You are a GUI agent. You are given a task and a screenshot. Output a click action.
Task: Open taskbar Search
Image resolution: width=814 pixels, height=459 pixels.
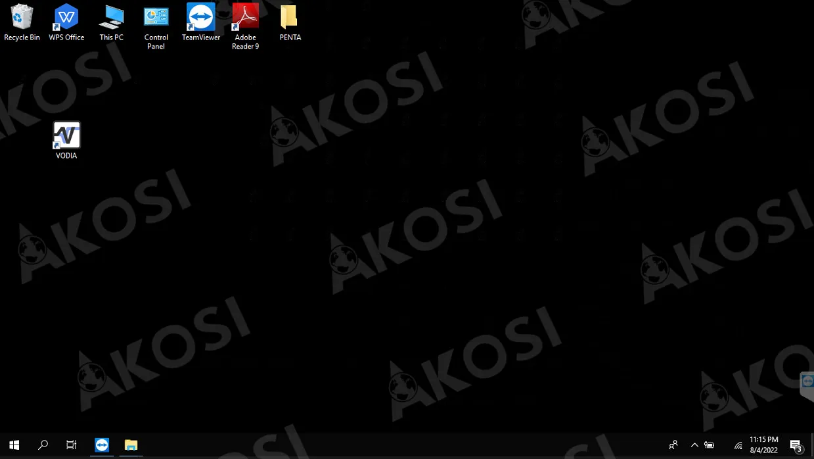click(43, 445)
